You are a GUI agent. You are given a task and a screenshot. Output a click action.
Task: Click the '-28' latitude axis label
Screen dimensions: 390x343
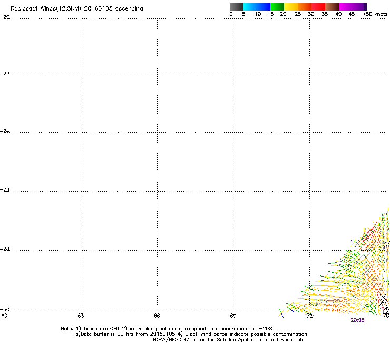click(5, 249)
